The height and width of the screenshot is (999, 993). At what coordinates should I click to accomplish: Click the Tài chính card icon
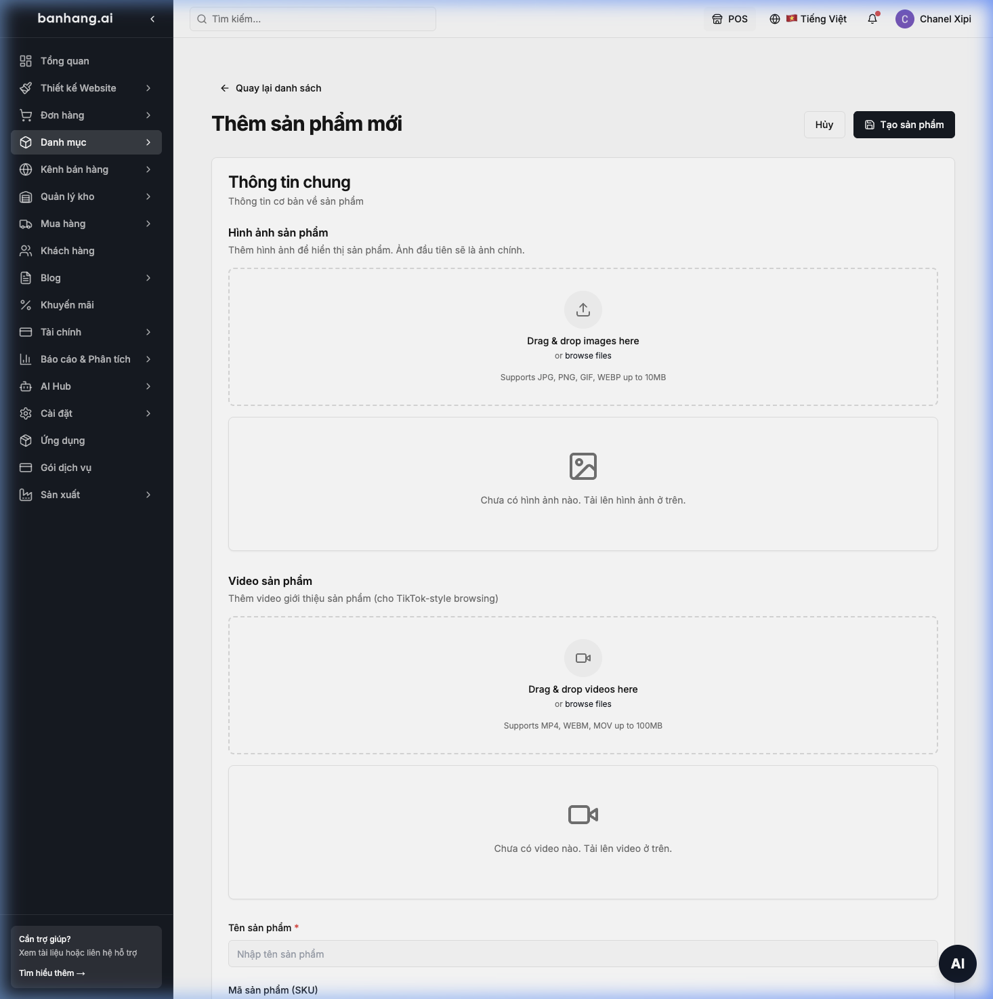tap(26, 332)
